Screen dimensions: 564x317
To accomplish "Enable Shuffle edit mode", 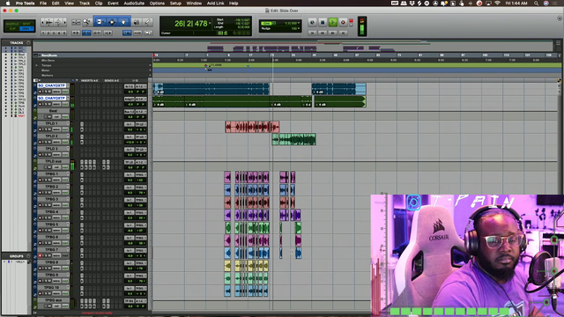I will [x=12, y=24].
